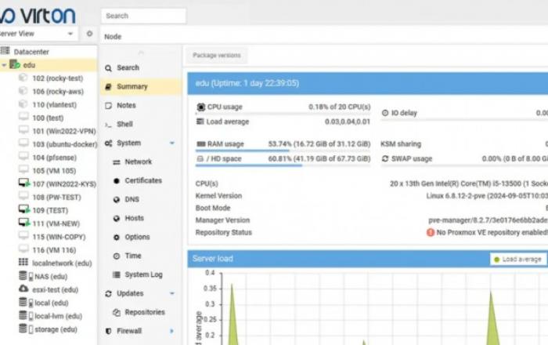Select esxi-test (edu) cloud icon
Image resolution: width=548 pixels, height=345 pixels.
coord(23,289)
